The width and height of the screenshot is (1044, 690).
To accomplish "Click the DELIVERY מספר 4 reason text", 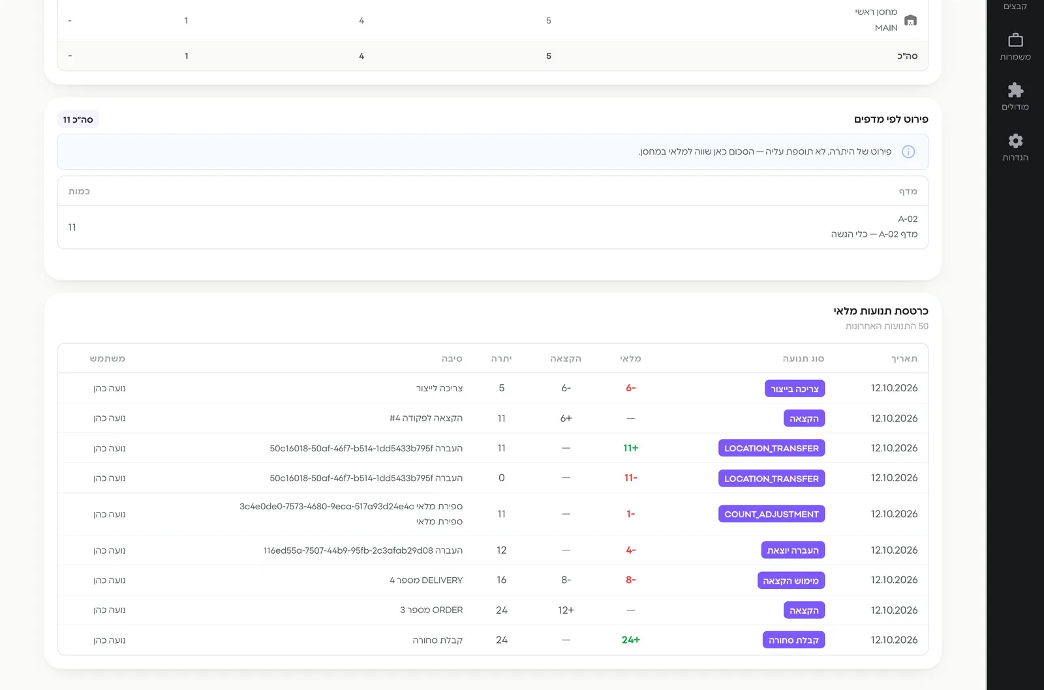I will [426, 580].
